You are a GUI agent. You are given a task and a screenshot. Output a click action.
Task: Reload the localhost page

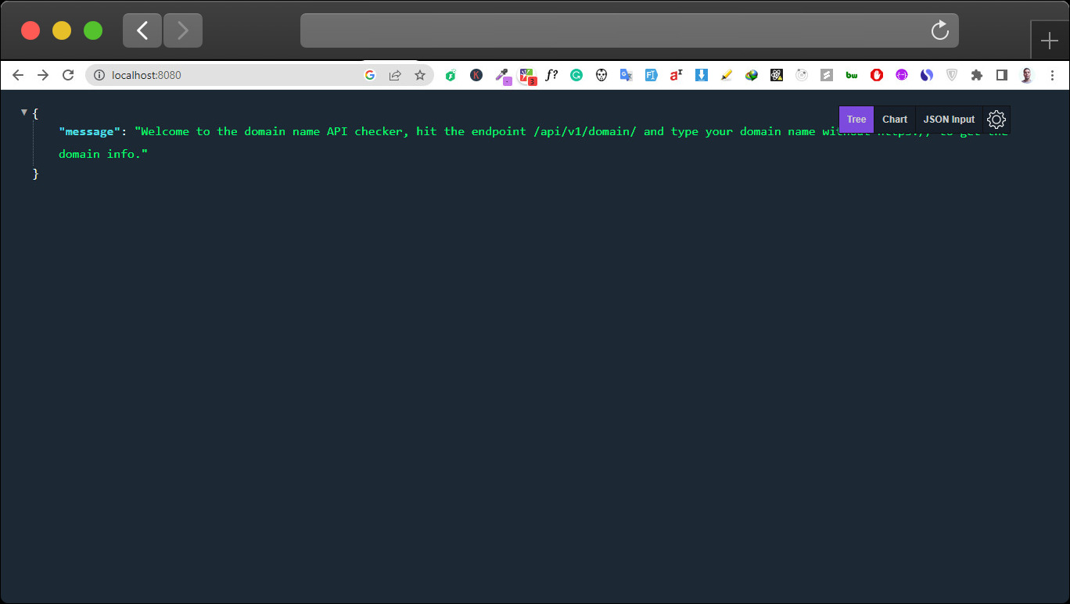pos(68,75)
